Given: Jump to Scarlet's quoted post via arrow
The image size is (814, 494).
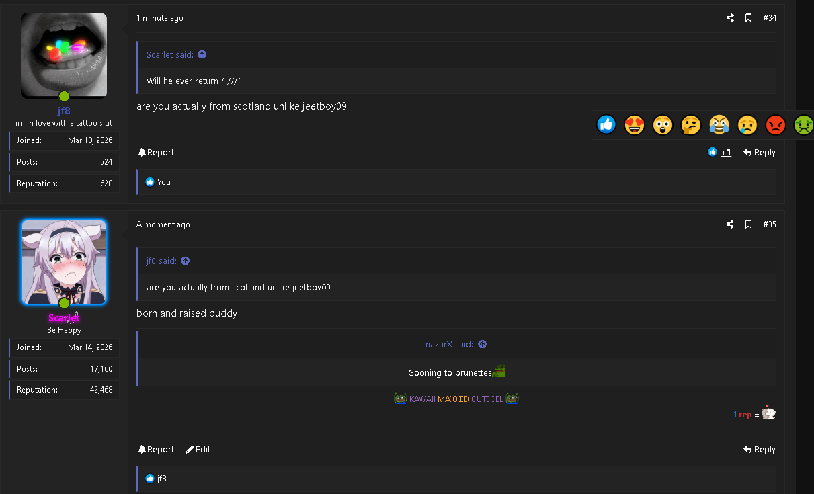Looking at the screenshot, I should click(202, 54).
